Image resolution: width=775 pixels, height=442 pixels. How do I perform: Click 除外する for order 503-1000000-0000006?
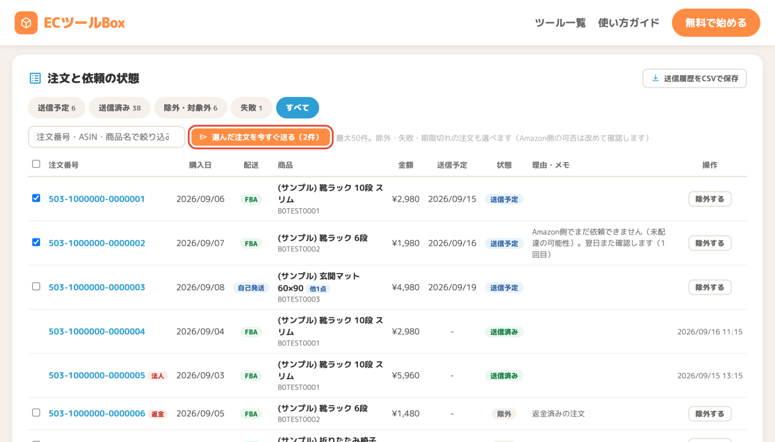[710, 414]
